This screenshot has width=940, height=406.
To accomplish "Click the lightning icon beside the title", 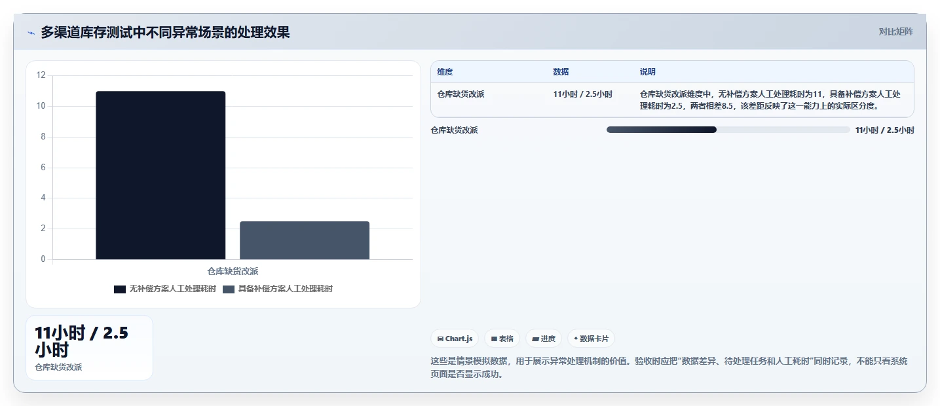I will coord(31,32).
